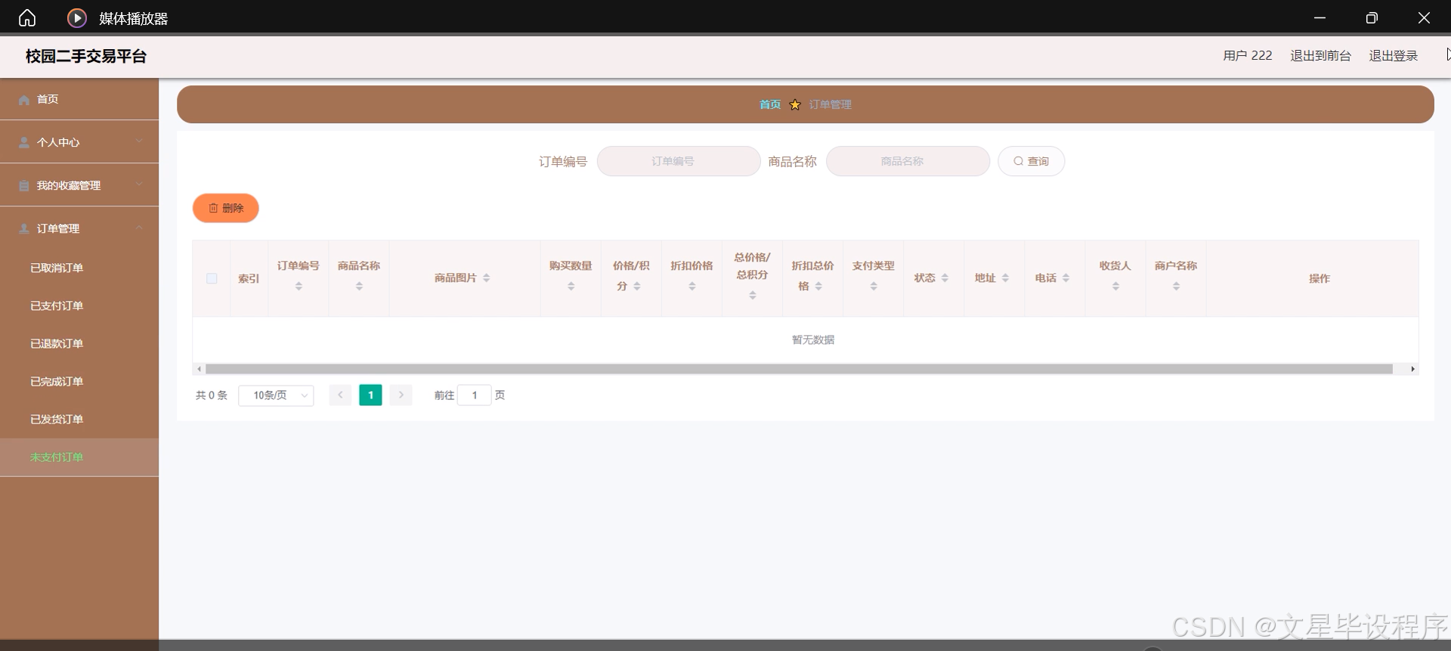
Task: Click 首页 breadcrumb link
Action: pyautogui.click(x=770, y=104)
